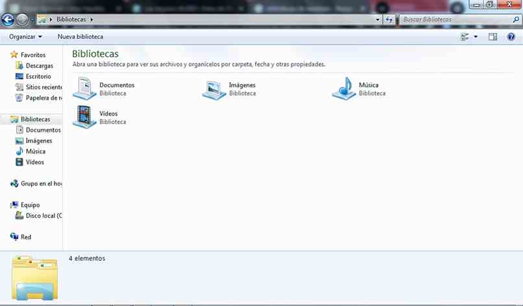Open Sitios recientes in the sidebar
Viewport: 523px width, 306px height.
(x=43, y=87)
